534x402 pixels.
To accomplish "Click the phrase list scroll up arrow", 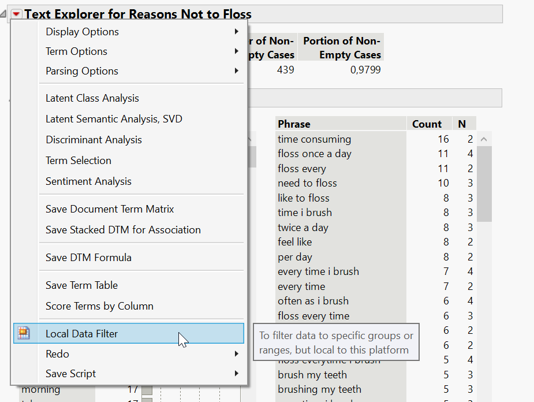I will [484, 139].
